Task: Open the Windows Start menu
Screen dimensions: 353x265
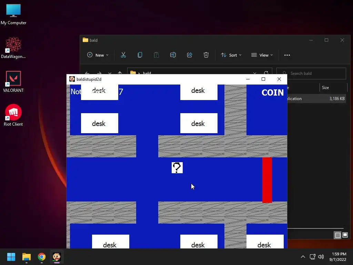Action: 11,257
